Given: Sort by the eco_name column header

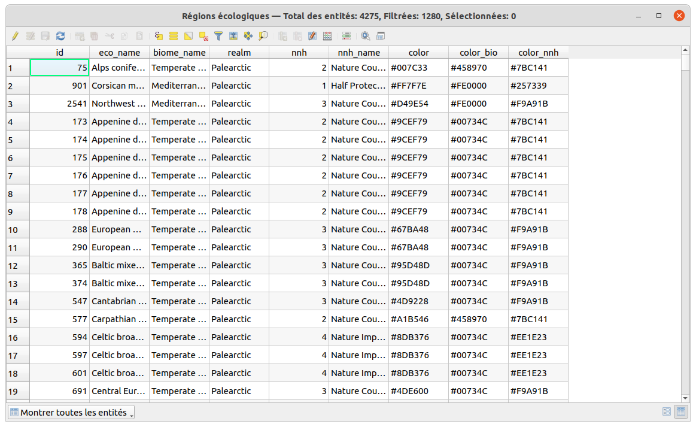Looking at the screenshot, I should click(119, 53).
